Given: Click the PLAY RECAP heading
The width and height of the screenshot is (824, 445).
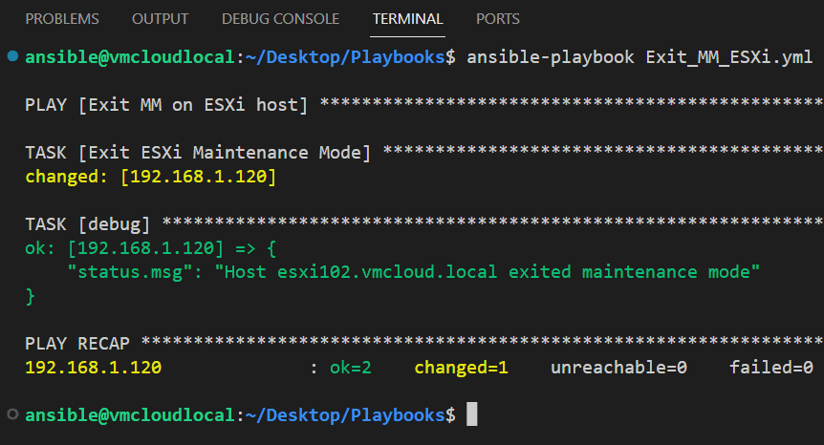Looking at the screenshot, I should point(81,344).
